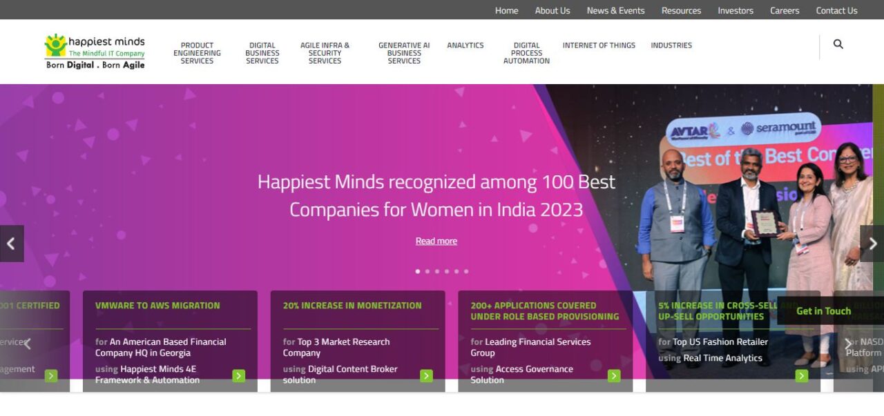884x416 pixels.
Task: Expand Digital Process Automation menu
Action: 526,53
